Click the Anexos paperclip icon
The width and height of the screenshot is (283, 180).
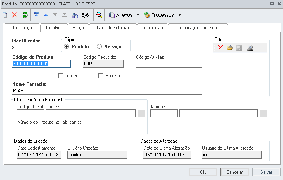click(x=111, y=15)
